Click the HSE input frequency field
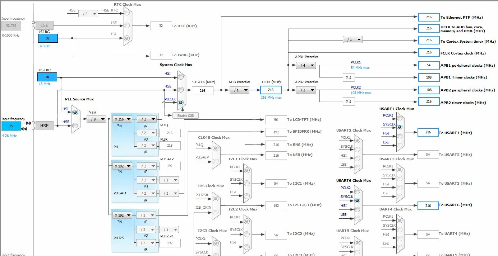The height and width of the screenshot is (256, 498). click(x=11, y=126)
